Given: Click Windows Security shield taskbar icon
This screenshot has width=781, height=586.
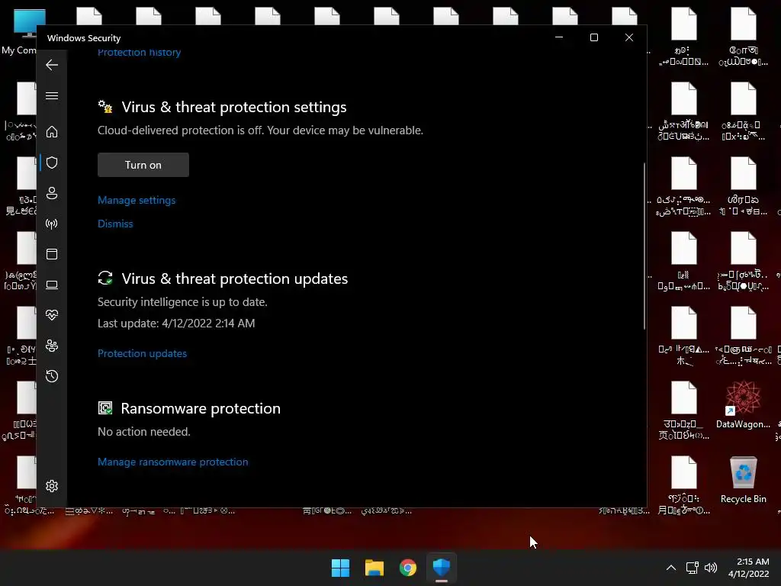Looking at the screenshot, I should (442, 568).
